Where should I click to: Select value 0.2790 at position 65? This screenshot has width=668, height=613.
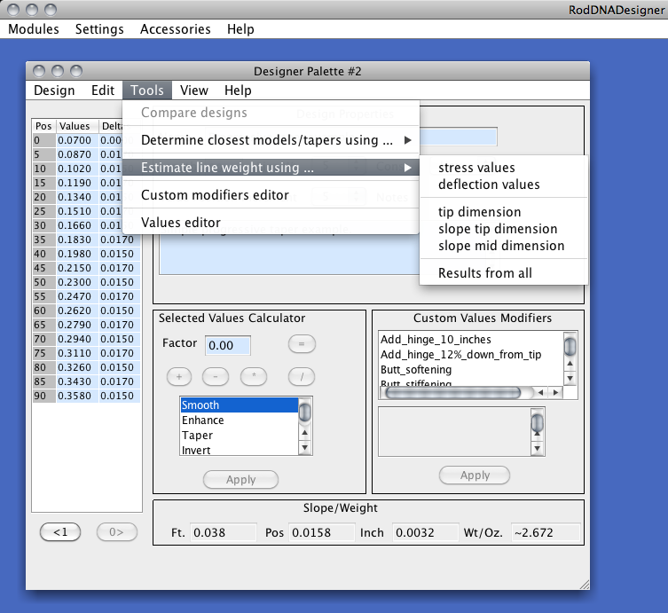pos(77,325)
